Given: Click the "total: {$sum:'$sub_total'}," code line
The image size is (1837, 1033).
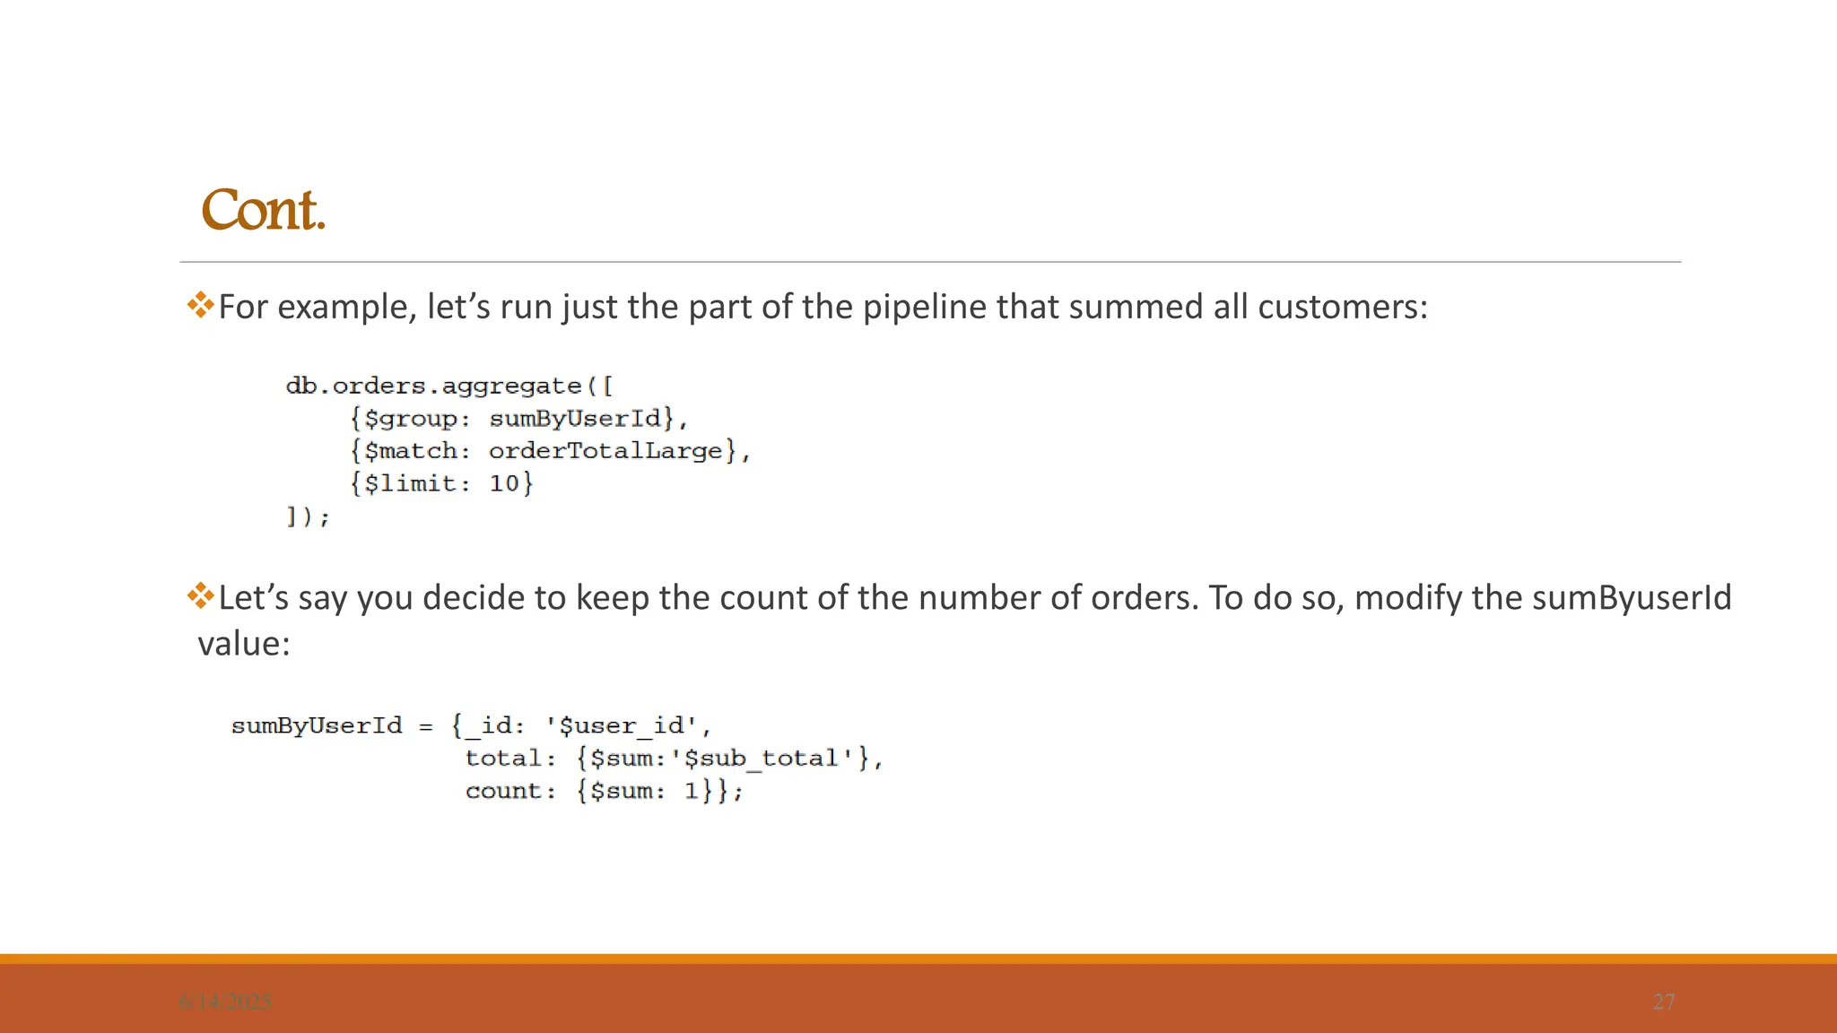Looking at the screenshot, I should pyautogui.click(x=675, y=759).
